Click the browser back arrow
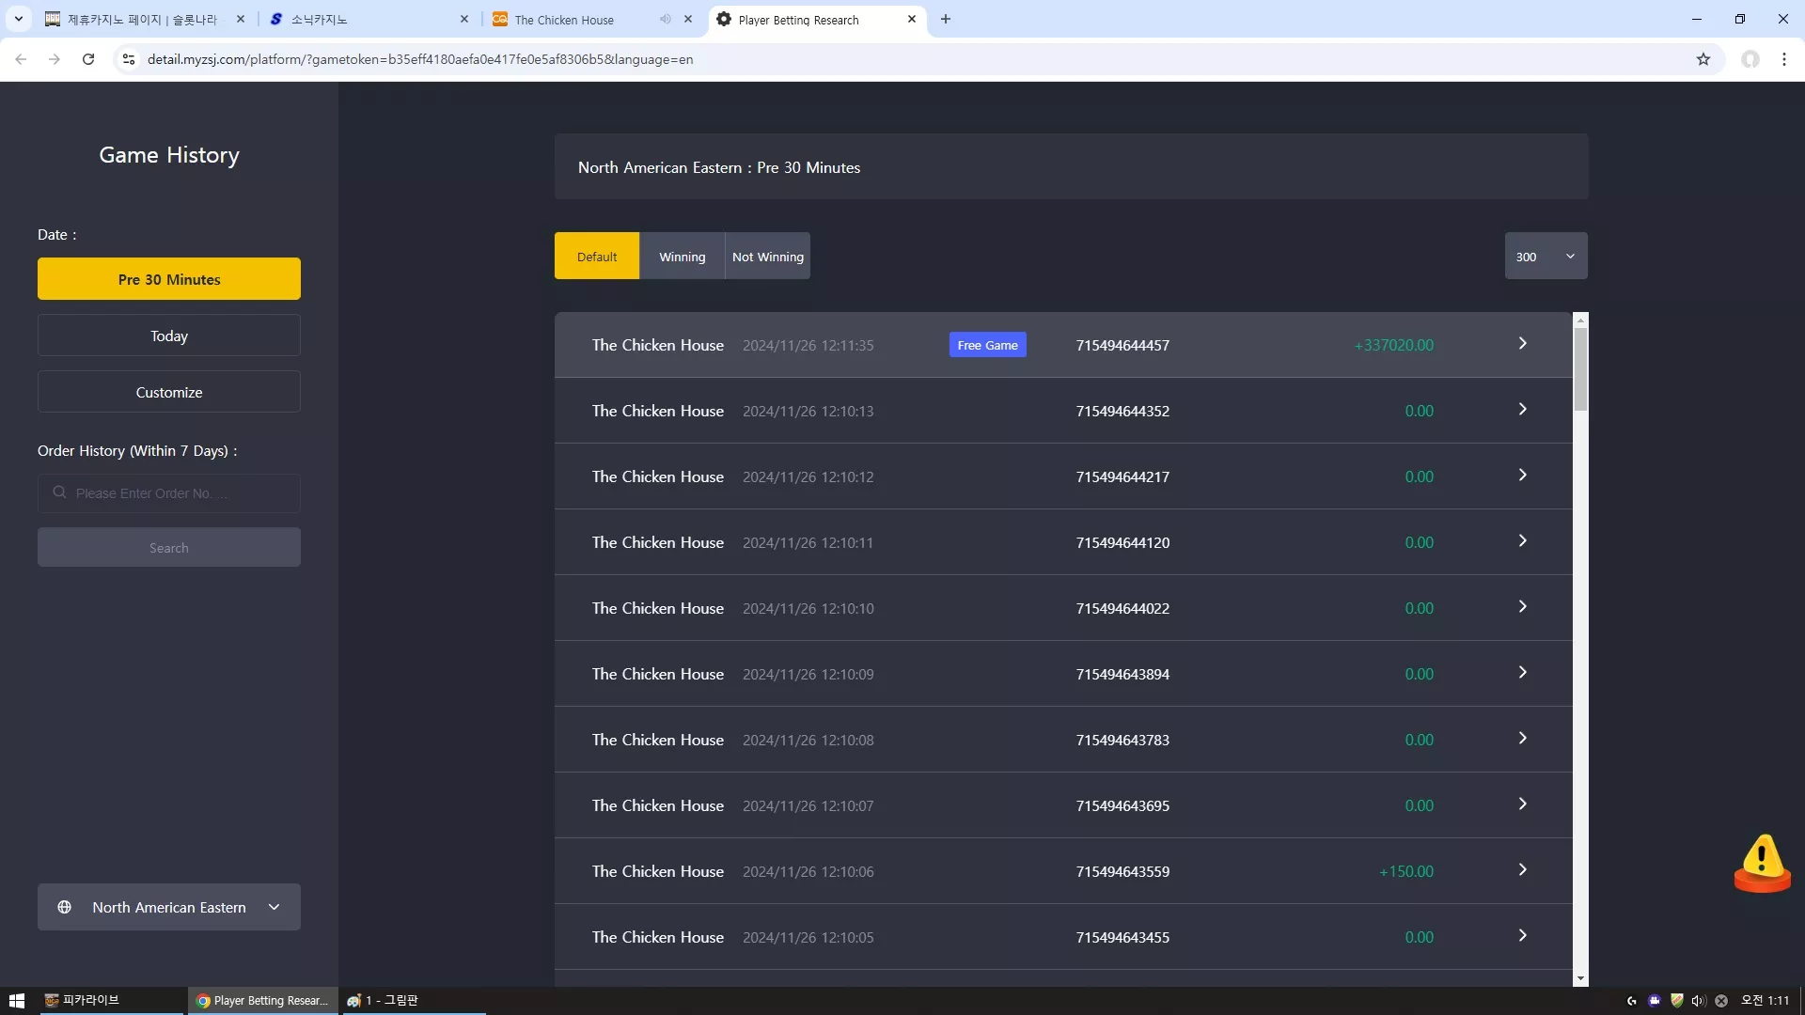 21,59
